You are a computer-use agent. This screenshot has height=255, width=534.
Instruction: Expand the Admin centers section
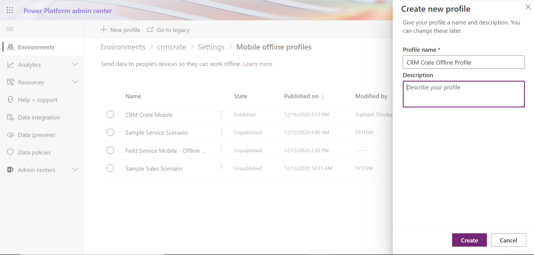click(75, 169)
